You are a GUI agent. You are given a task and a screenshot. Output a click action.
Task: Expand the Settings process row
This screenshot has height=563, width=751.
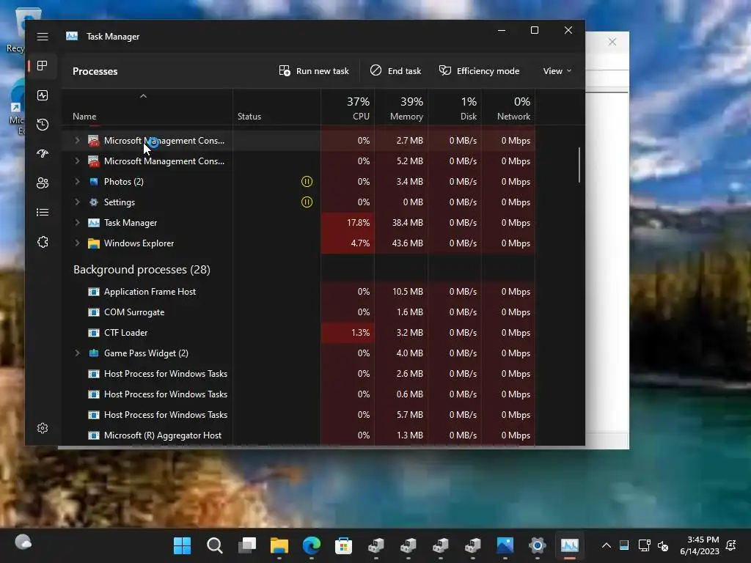point(77,202)
